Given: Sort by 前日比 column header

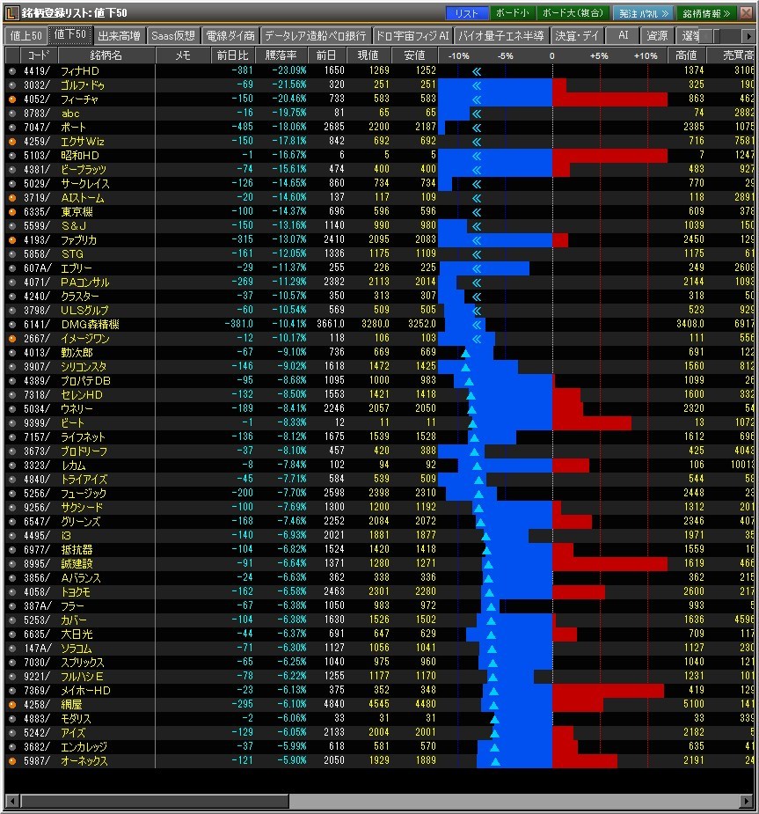Looking at the screenshot, I should click(x=233, y=55).
